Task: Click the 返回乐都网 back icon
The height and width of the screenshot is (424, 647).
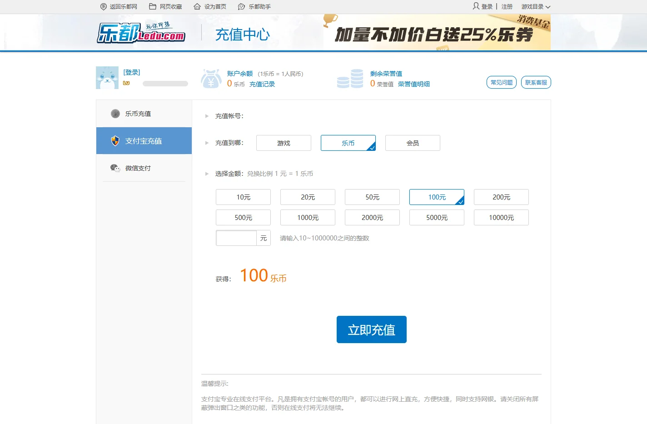Action: tap(104, 6)
